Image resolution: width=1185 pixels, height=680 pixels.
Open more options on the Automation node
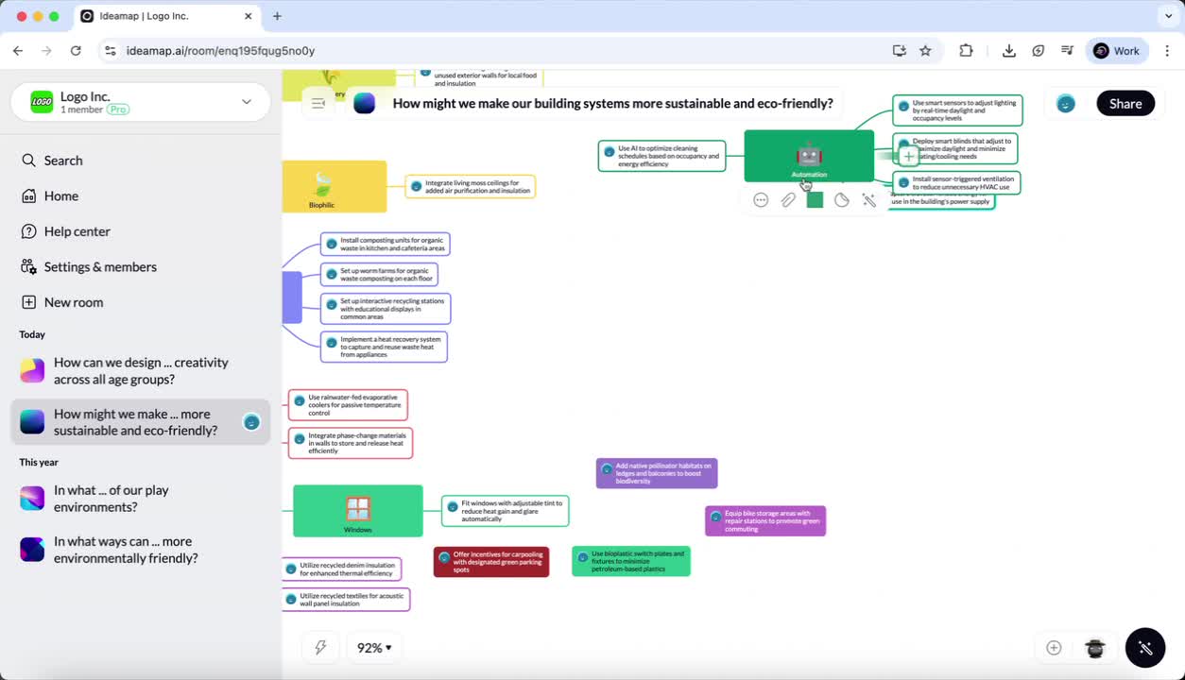[761, 199]
